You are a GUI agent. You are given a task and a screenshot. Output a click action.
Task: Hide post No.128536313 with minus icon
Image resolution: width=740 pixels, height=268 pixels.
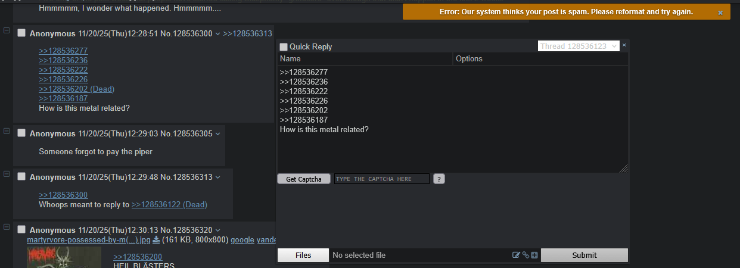[7, 174]
